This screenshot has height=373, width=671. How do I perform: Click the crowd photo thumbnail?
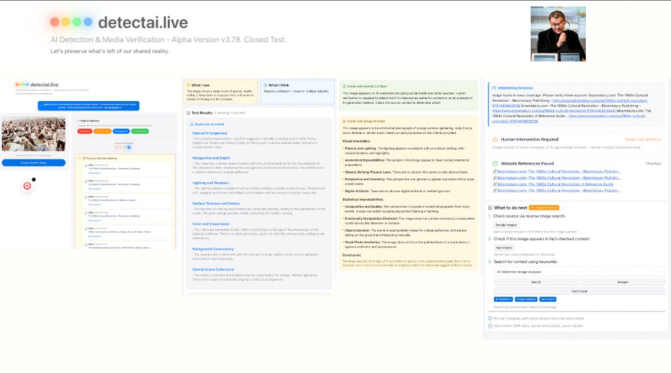pos(34,134)
